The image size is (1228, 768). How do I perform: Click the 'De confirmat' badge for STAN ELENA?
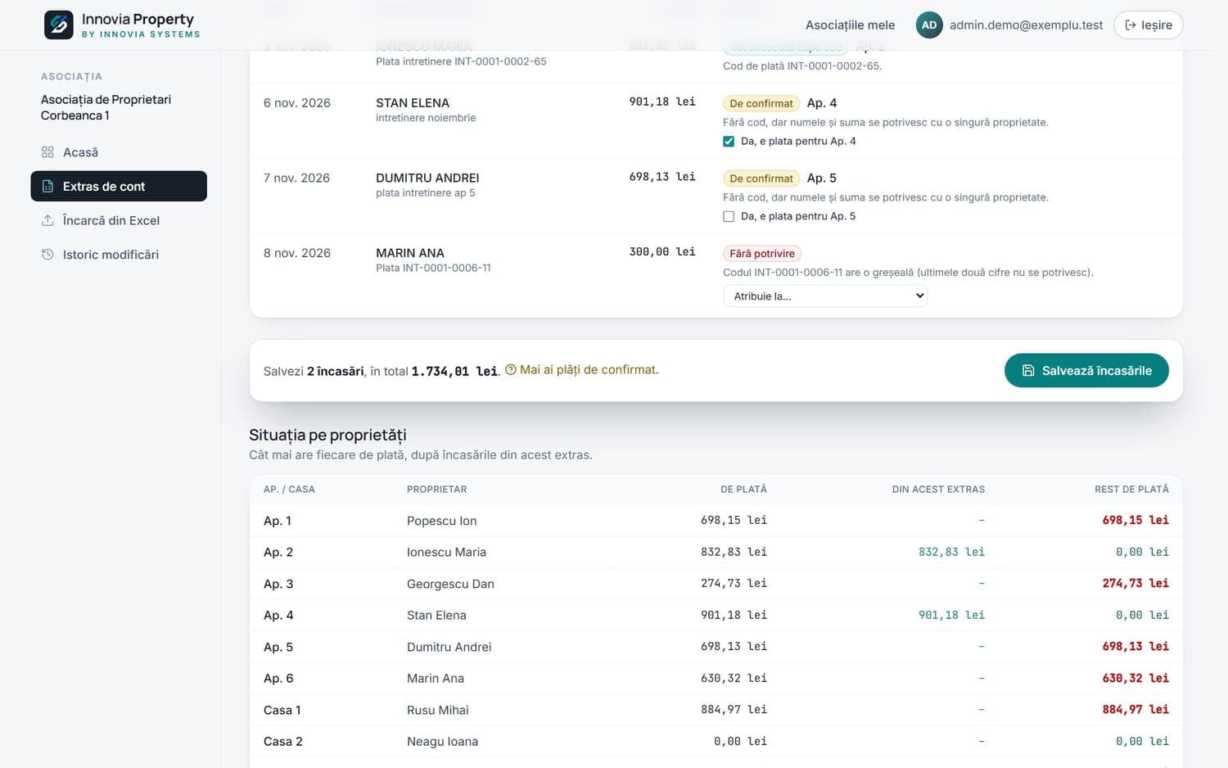(761, 103)
